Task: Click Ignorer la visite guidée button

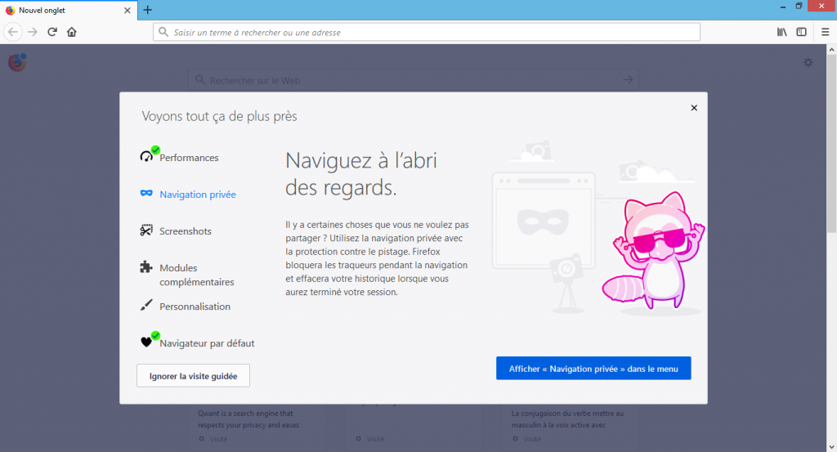Action: point(193,376)
